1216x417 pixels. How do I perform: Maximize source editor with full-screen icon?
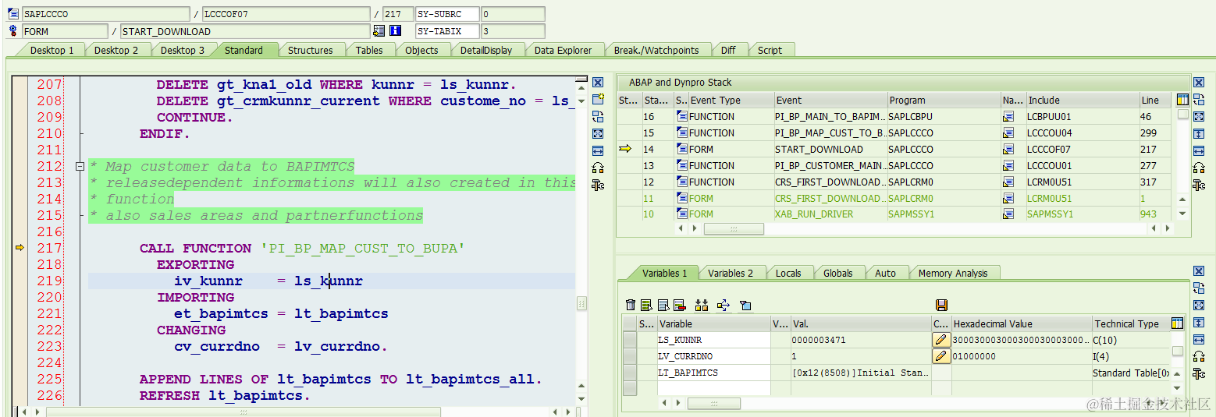[x=598, y=134]
